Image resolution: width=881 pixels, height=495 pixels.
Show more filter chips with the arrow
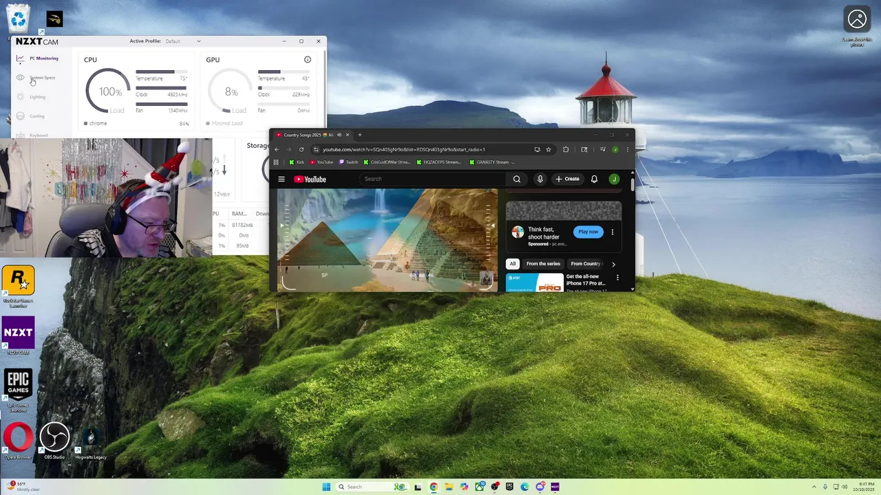click(613, 264)
